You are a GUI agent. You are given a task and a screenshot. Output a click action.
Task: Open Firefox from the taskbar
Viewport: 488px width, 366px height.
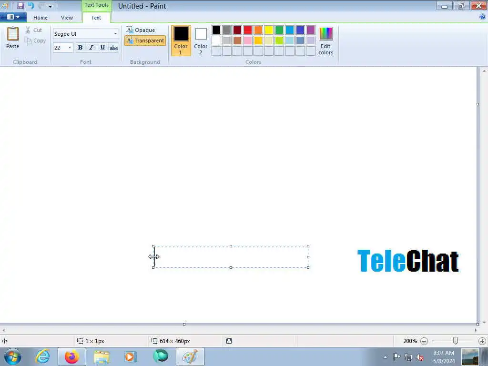point(72,356)
